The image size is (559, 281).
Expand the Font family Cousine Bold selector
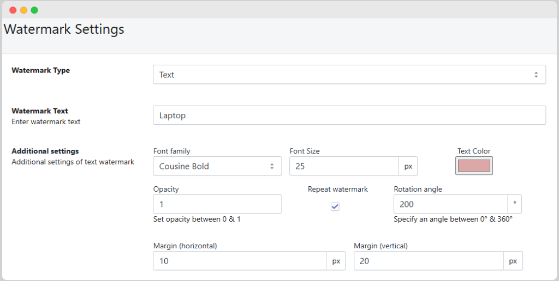[x=217, y=166]
